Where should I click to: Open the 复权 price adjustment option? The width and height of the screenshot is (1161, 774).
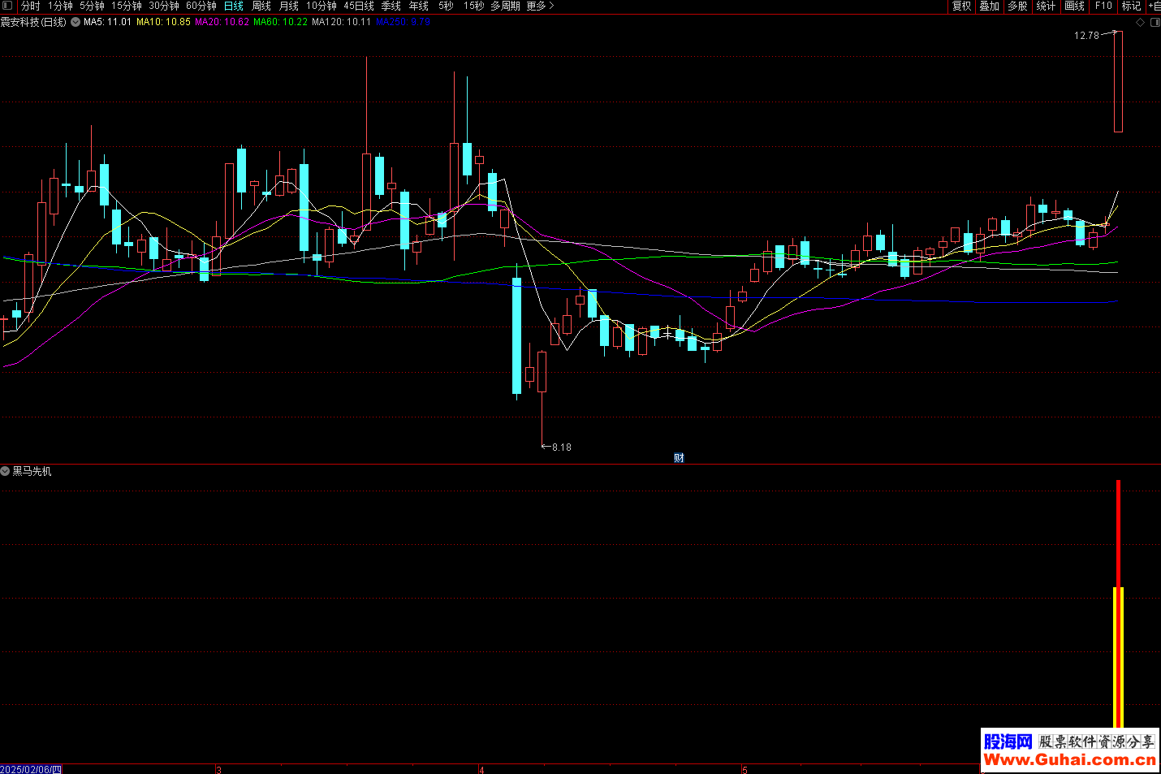[x=962, y=6]
